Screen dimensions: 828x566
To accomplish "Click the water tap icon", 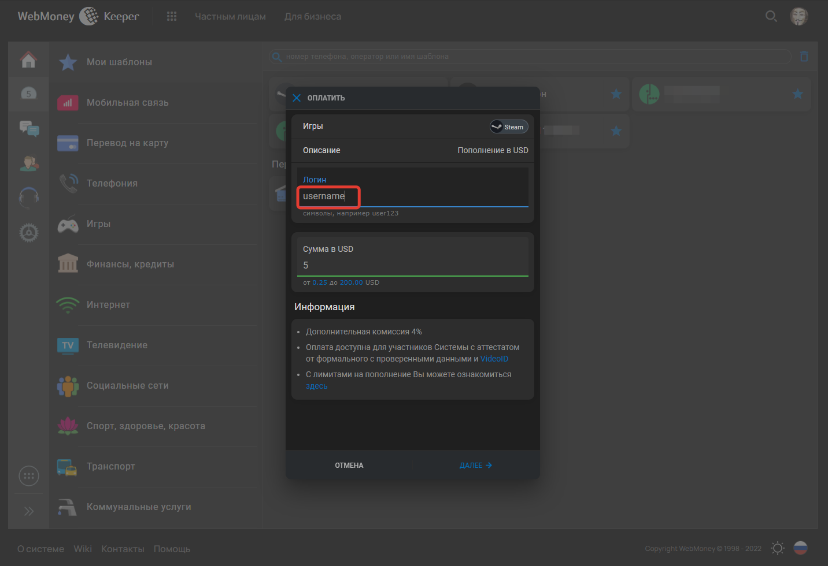I will coord(67,507).
